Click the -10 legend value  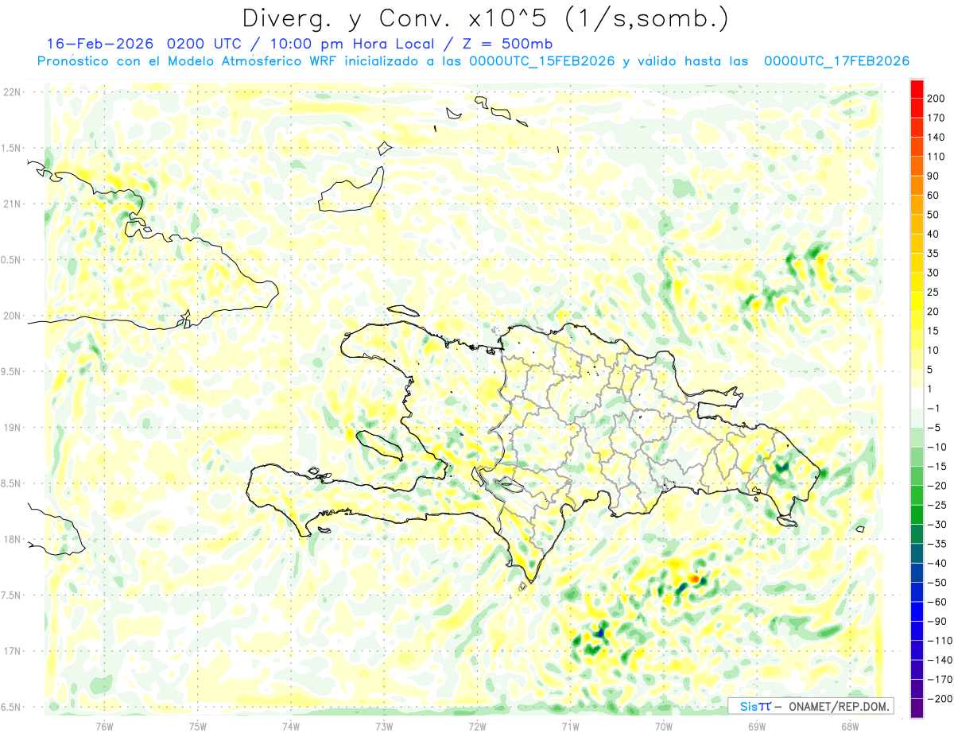coord(938,447)
